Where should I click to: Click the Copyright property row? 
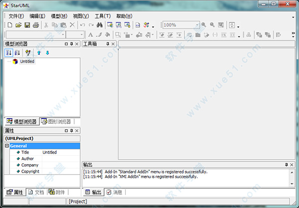[45, 172]
